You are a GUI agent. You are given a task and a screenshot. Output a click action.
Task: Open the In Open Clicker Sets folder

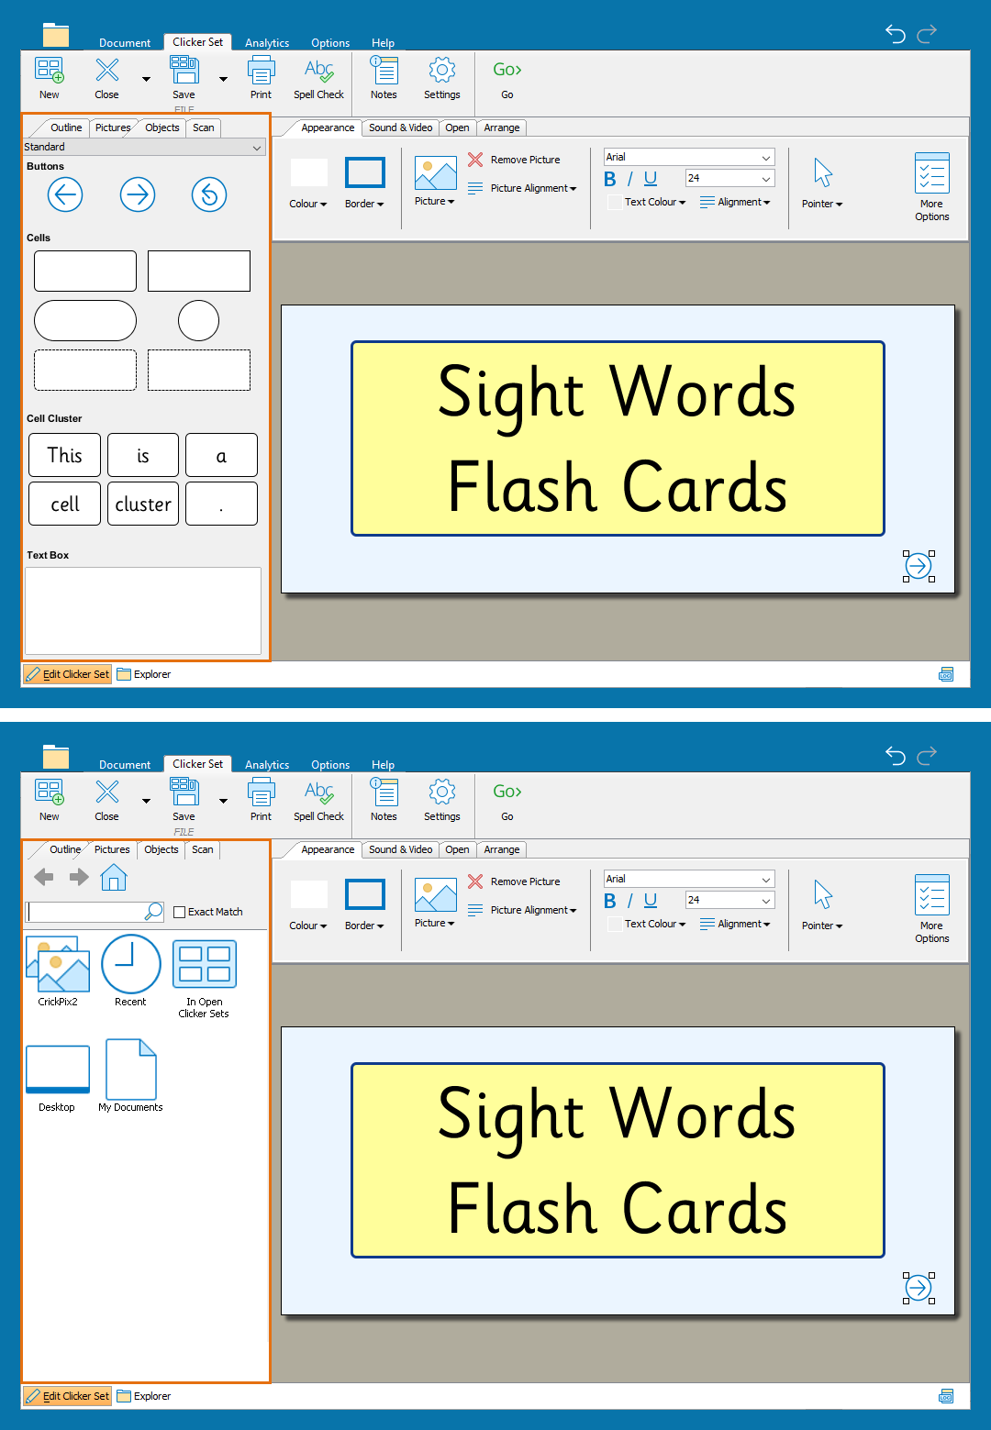(204, 965)
